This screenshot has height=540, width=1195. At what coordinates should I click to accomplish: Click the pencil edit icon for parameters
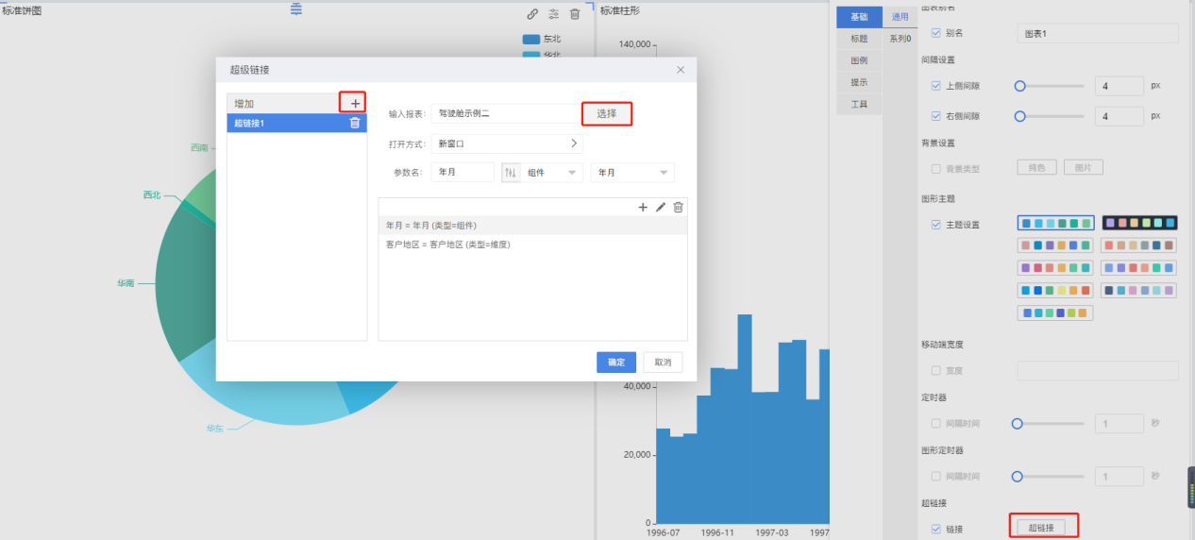[x=661, y=207]
